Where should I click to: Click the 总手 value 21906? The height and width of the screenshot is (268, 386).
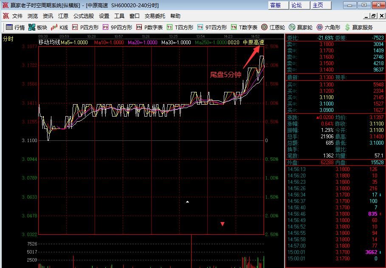327,137
